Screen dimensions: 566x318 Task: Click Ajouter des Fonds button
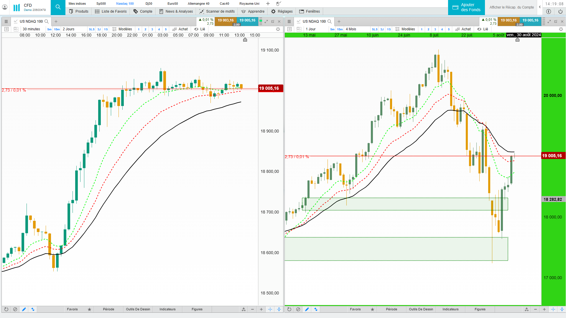[466, 7]
